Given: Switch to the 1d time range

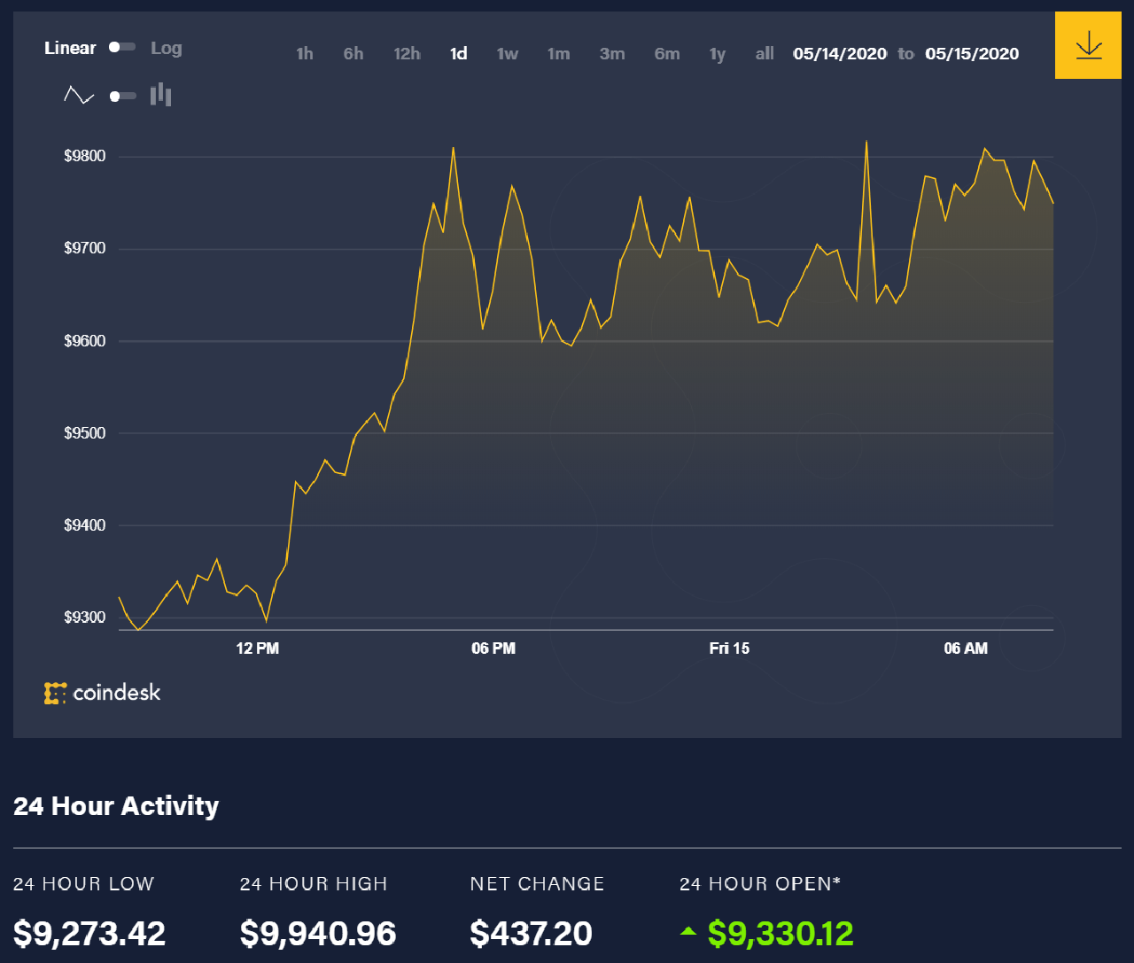Looking at the screenshot, I should pos(458,54).
